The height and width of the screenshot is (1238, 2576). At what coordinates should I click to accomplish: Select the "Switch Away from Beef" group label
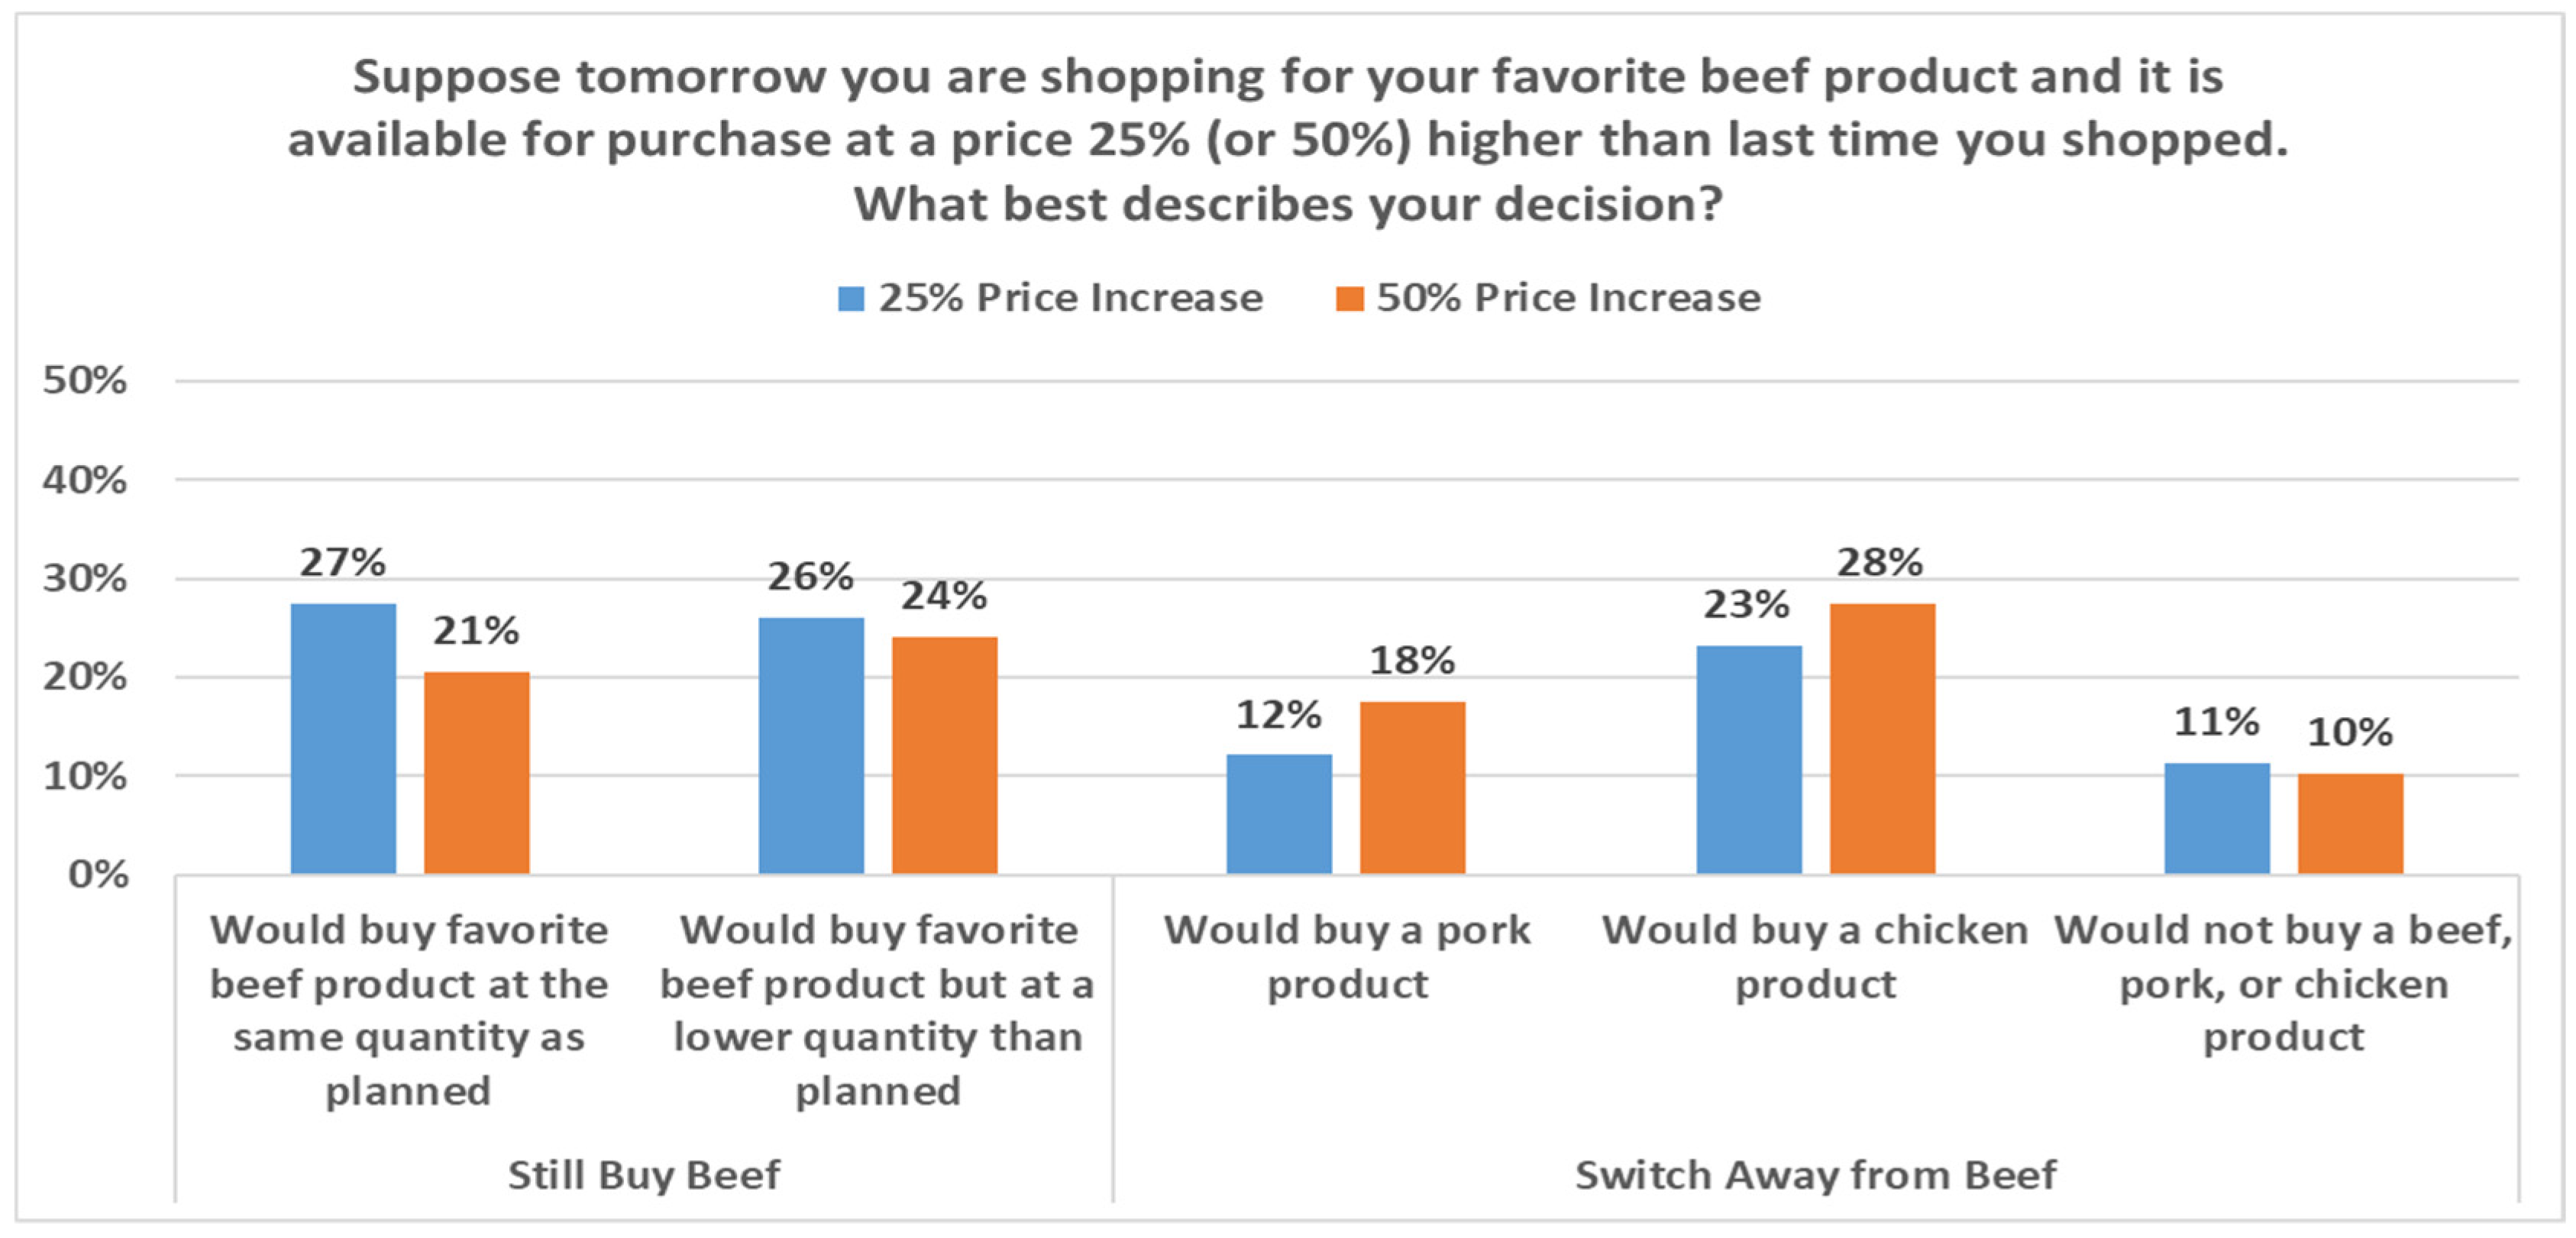tap(1816, 1175)
